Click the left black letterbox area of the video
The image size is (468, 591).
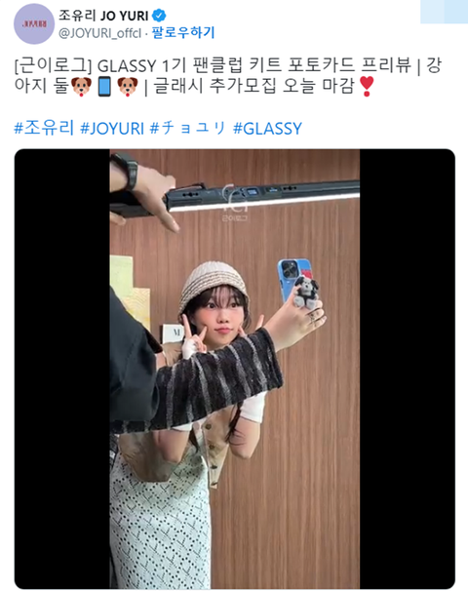click(62, 369)
